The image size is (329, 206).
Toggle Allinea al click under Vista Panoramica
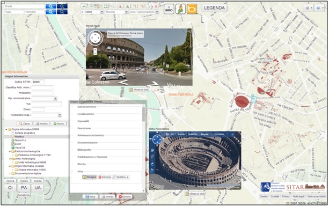click(x=195, y=194)
